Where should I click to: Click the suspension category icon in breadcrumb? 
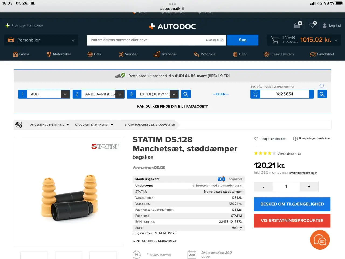coord(19,125)
